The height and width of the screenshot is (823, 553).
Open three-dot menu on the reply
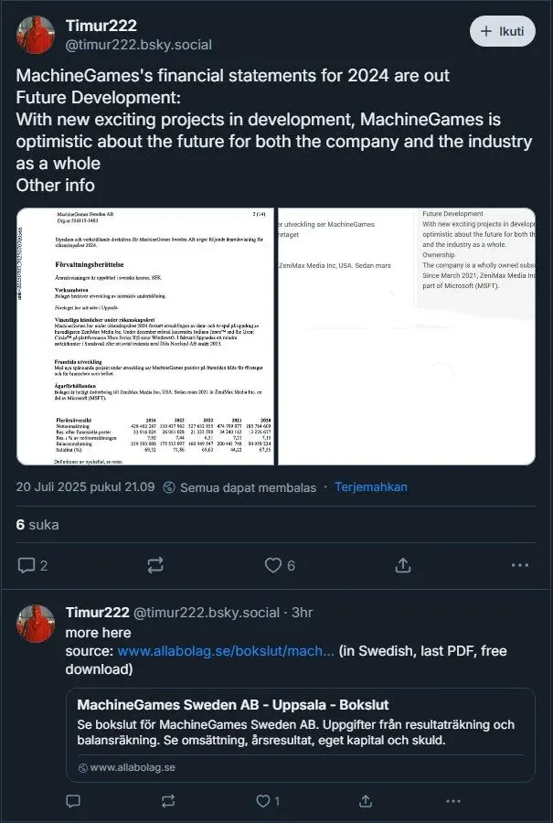pyautogui.click(x=452, y=801)
